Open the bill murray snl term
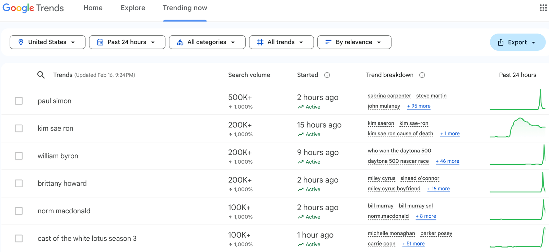 416,206
